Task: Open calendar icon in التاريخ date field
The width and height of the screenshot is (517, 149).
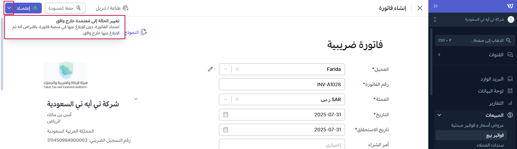Action: click(226, 115)
